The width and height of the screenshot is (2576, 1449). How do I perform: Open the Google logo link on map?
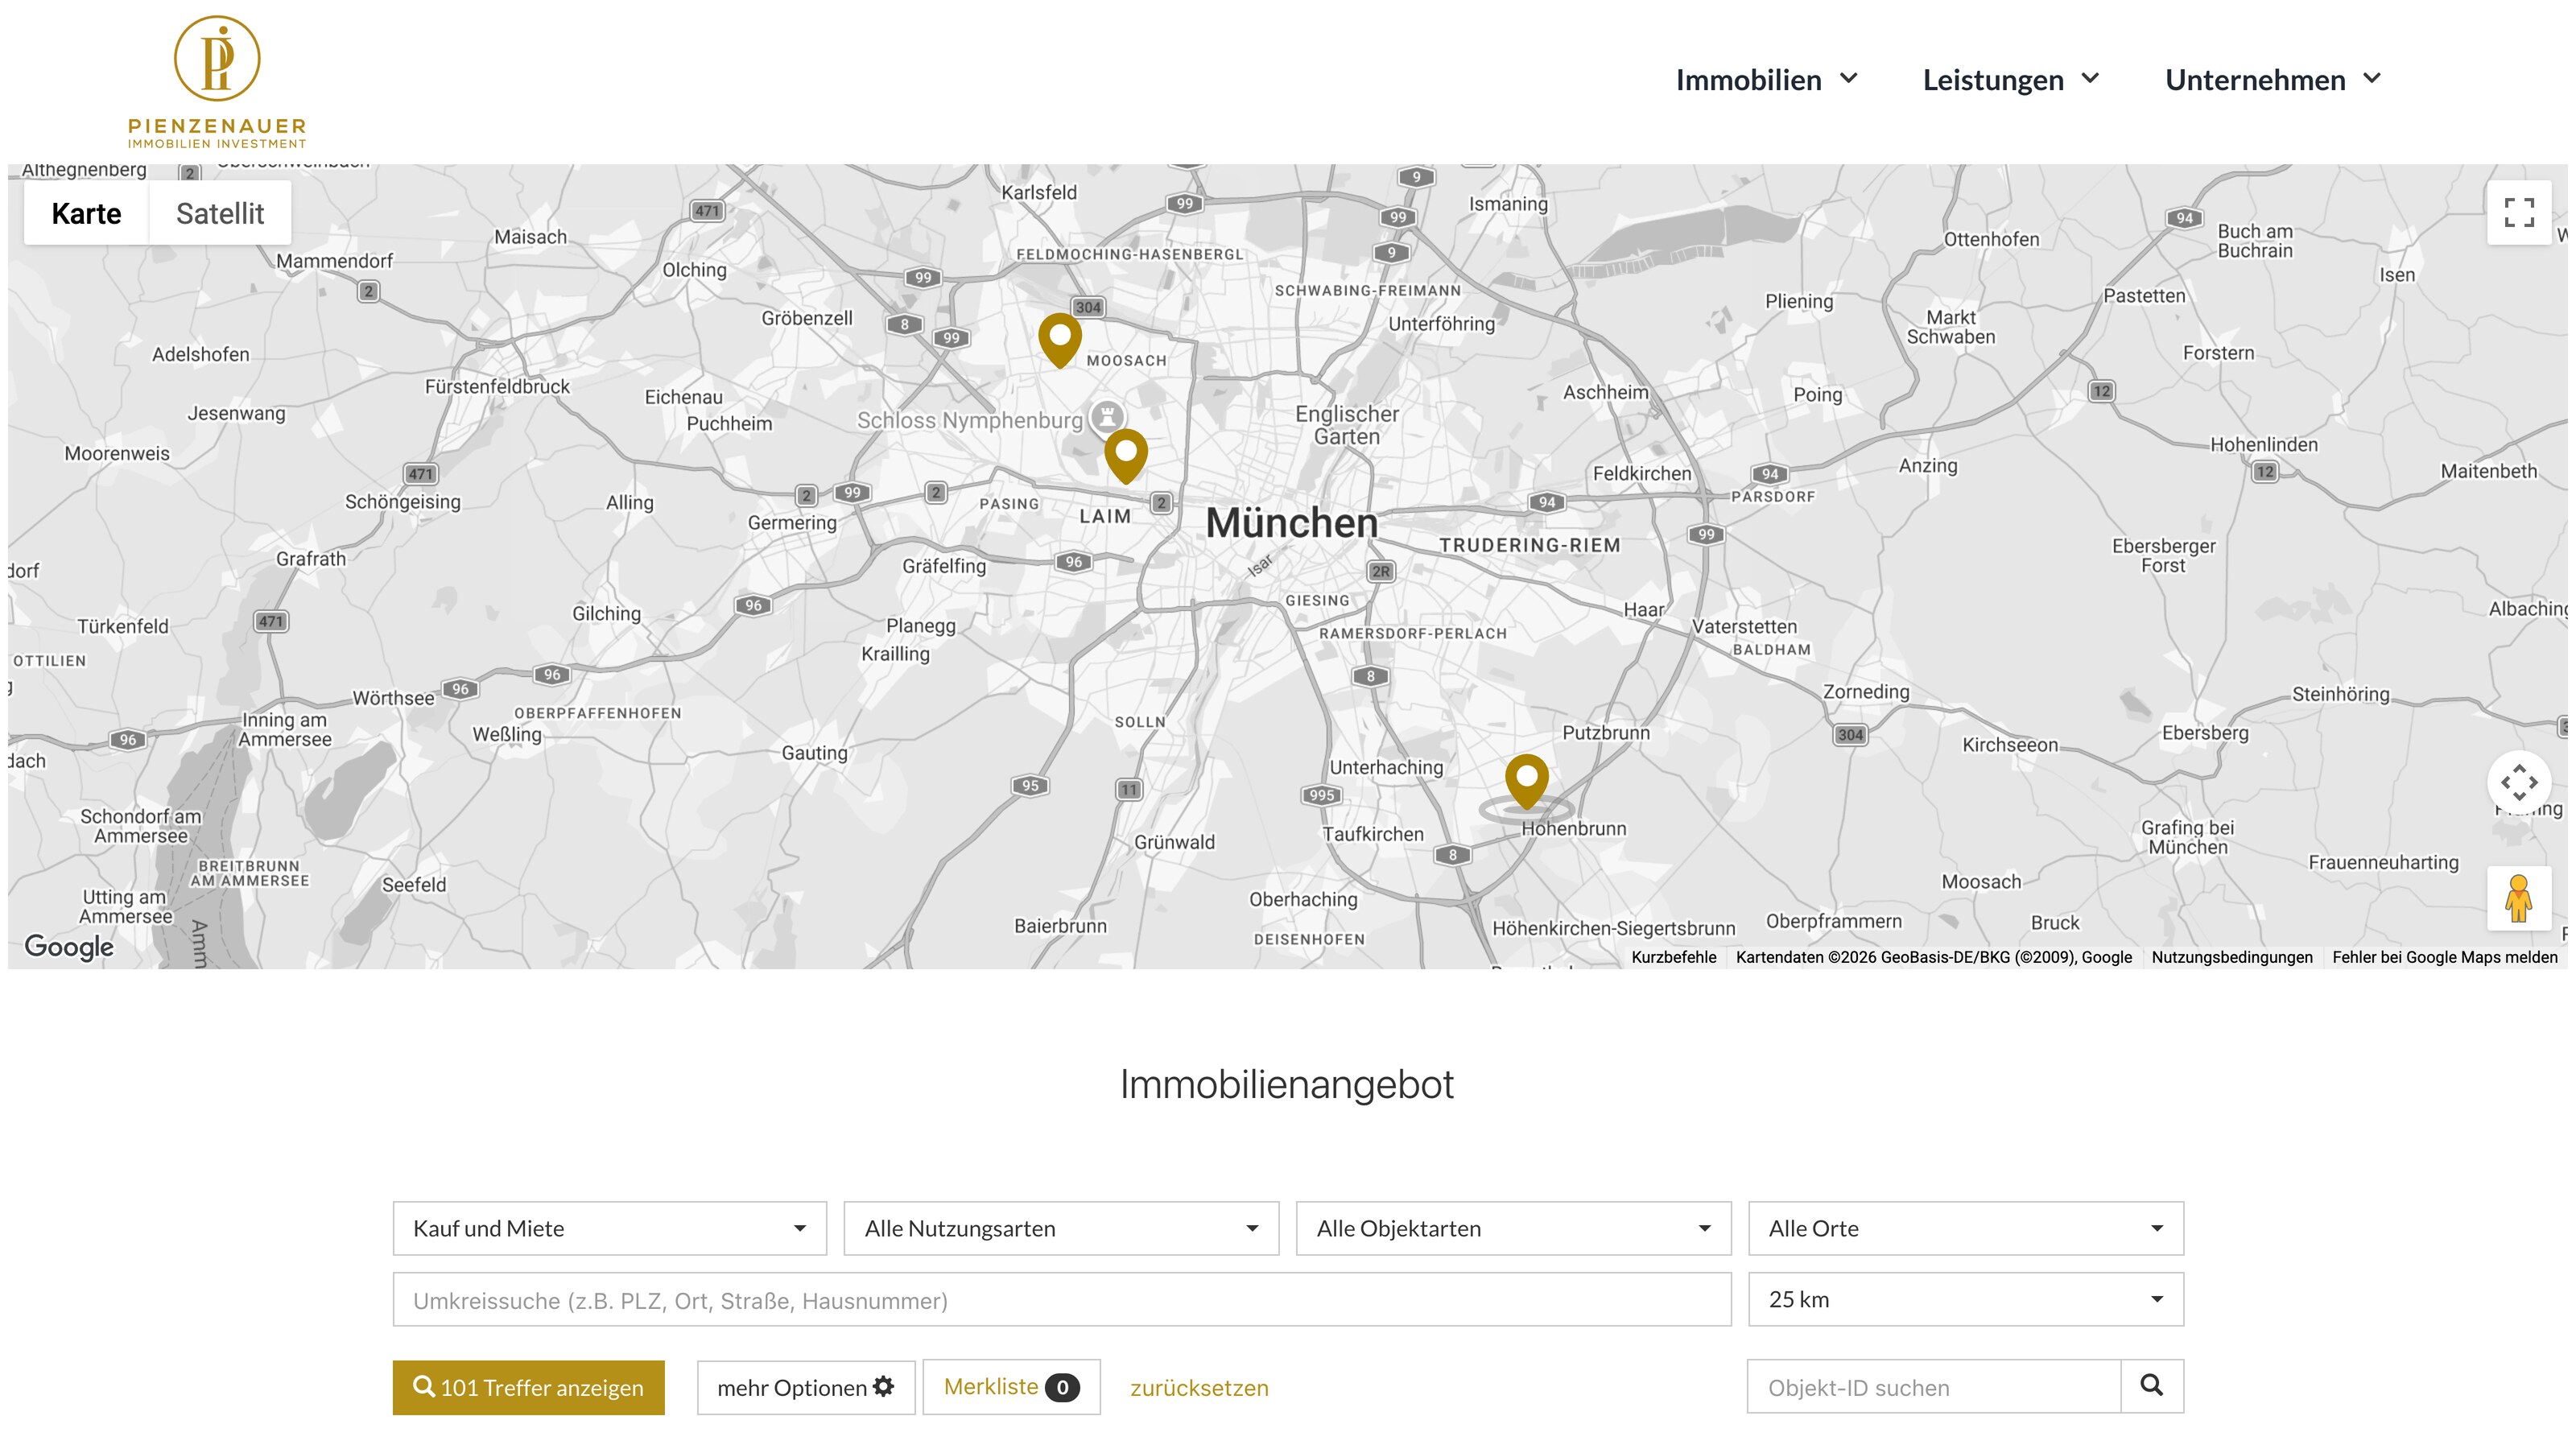(69, 946)
